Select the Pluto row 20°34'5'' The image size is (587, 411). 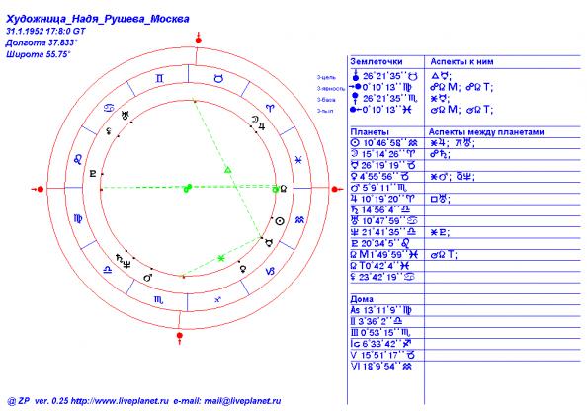tap(380, 243)
